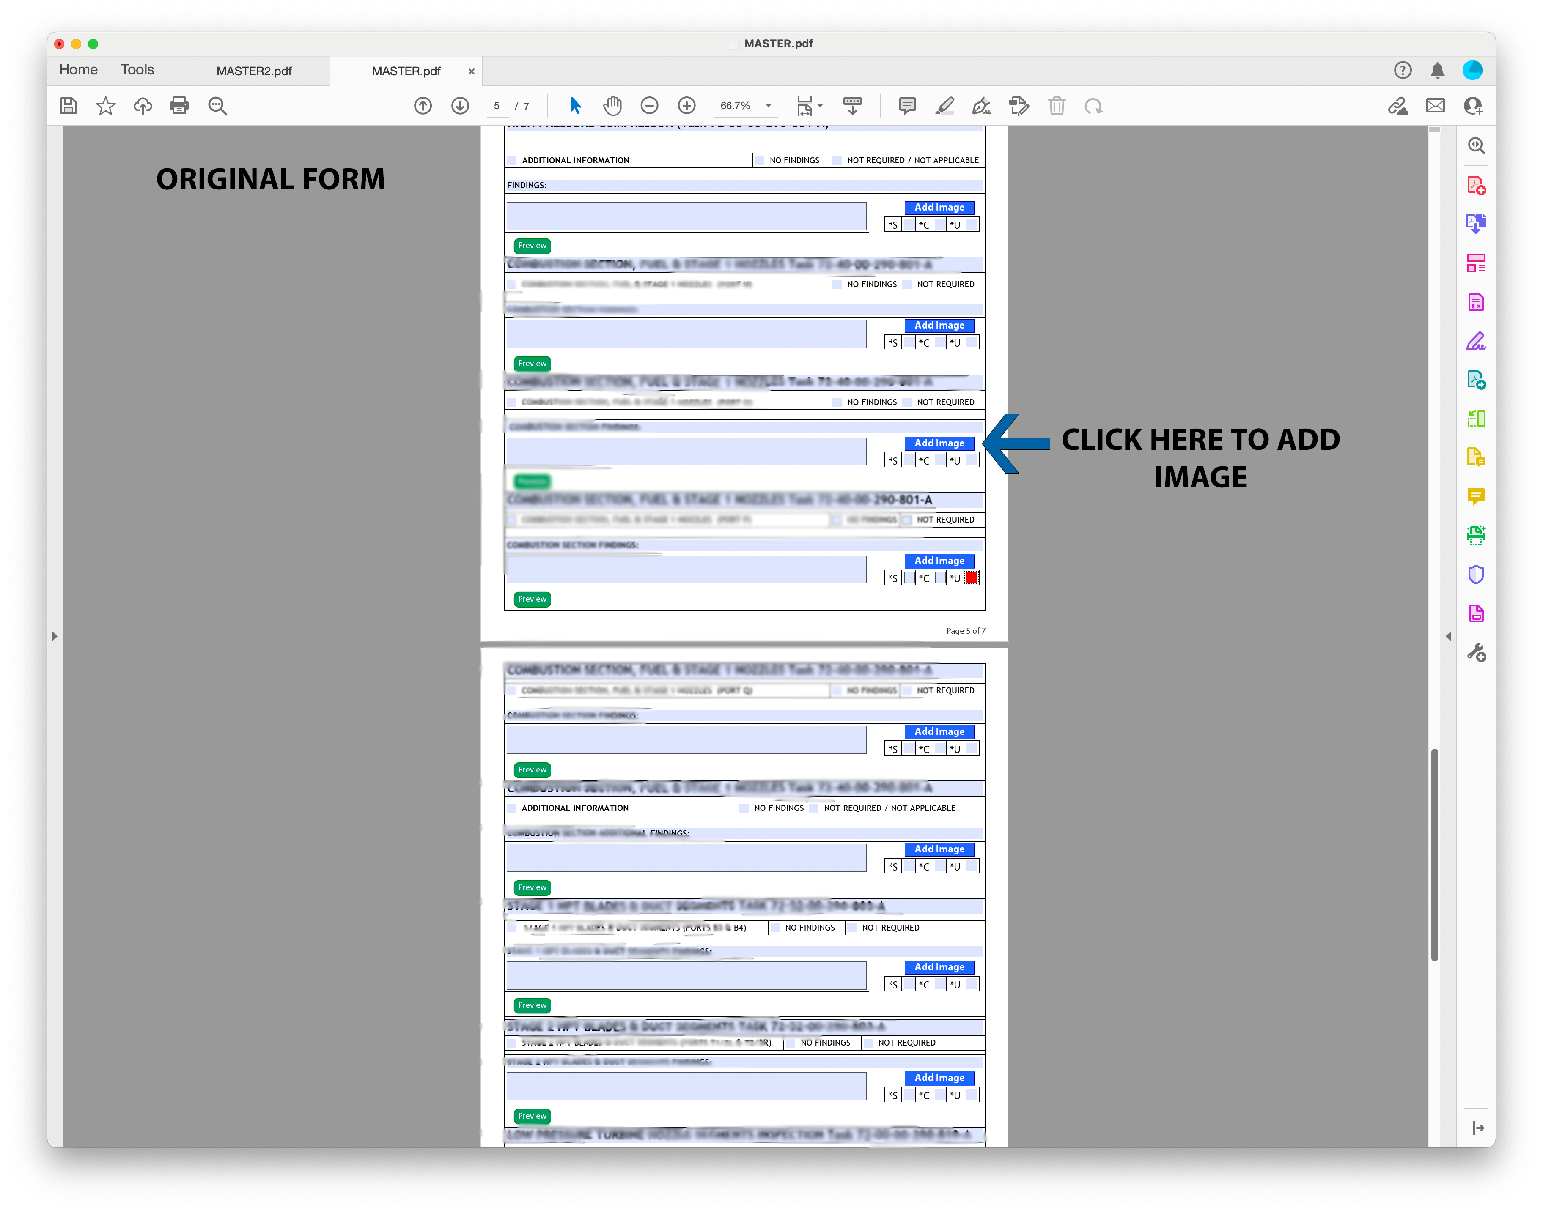Click the rotate/redo icon
Image resolution: width=1543 pixels, height=1210 pixels.
tap(1094, 106)
